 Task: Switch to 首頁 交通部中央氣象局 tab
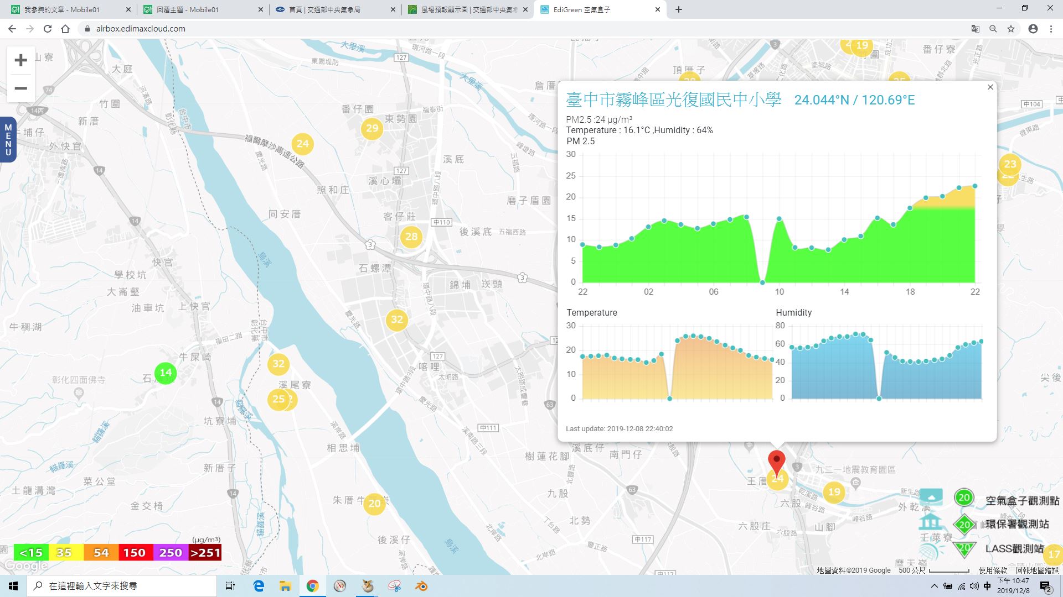(x=334, y=9)
